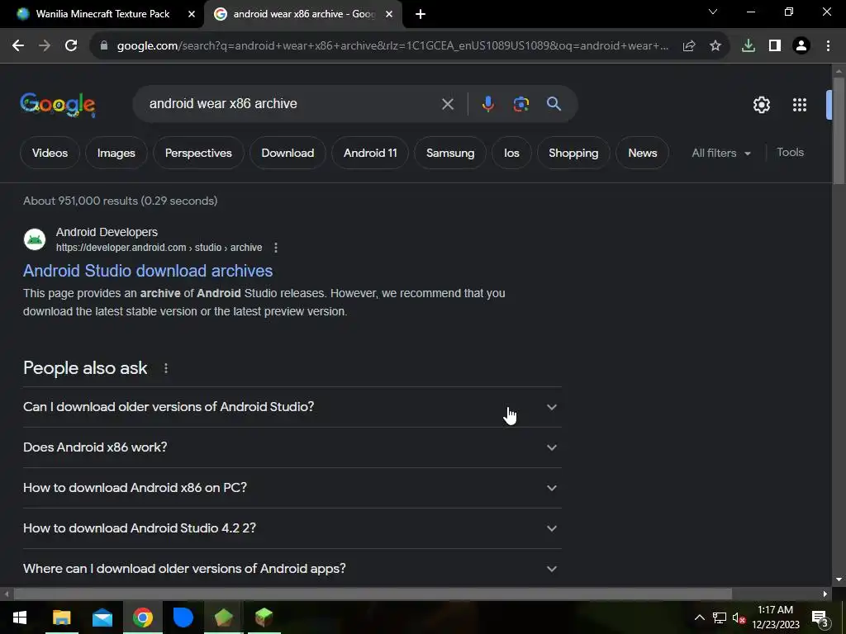Screen dimensions: 846x634
Task: Open the Mail app from the taskbar
Action: (102, 617)
